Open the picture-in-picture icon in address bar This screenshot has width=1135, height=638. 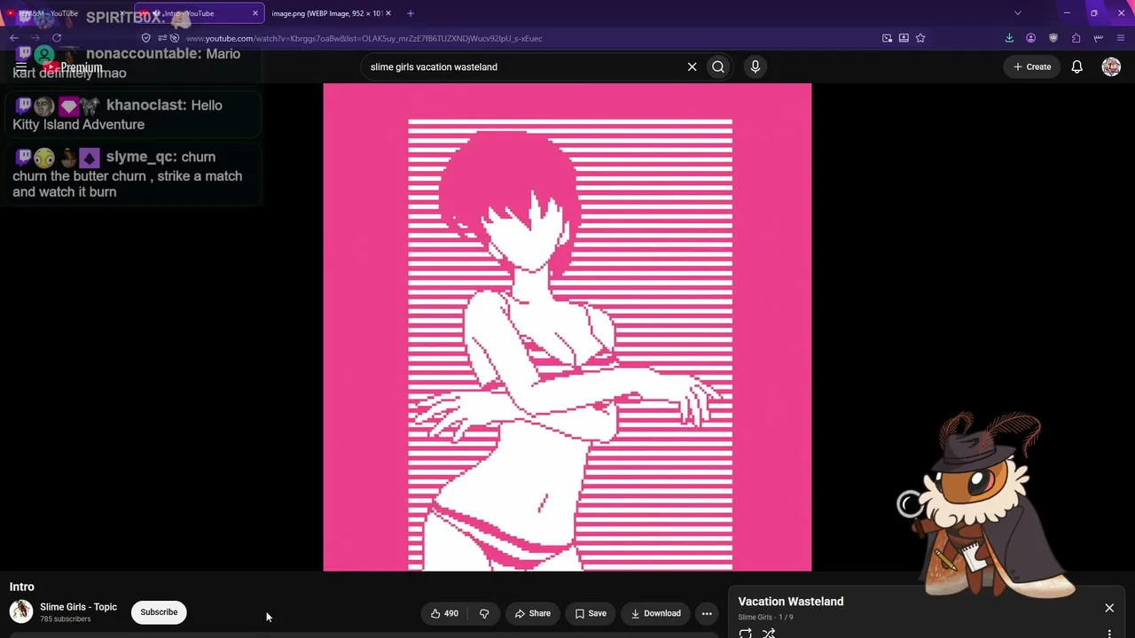click(887, 38)
